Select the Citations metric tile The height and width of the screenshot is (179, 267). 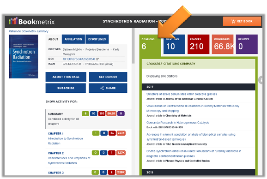(150, 45)
